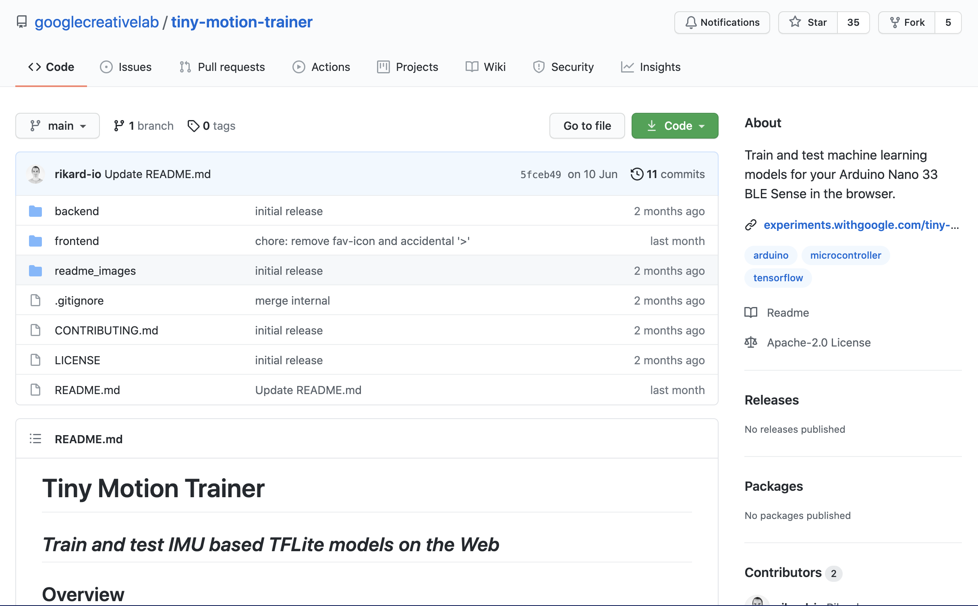This screenshot has width=978, height=606.
Task: Click the branch icon showing 1 branch
Action: (118, 126)
